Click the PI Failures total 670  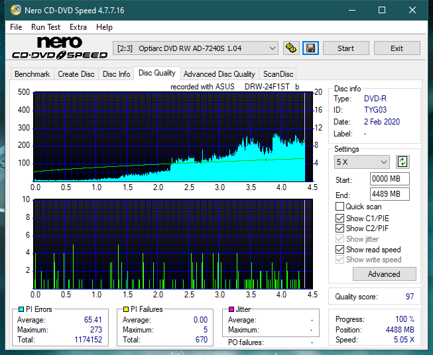click(202, 340)
